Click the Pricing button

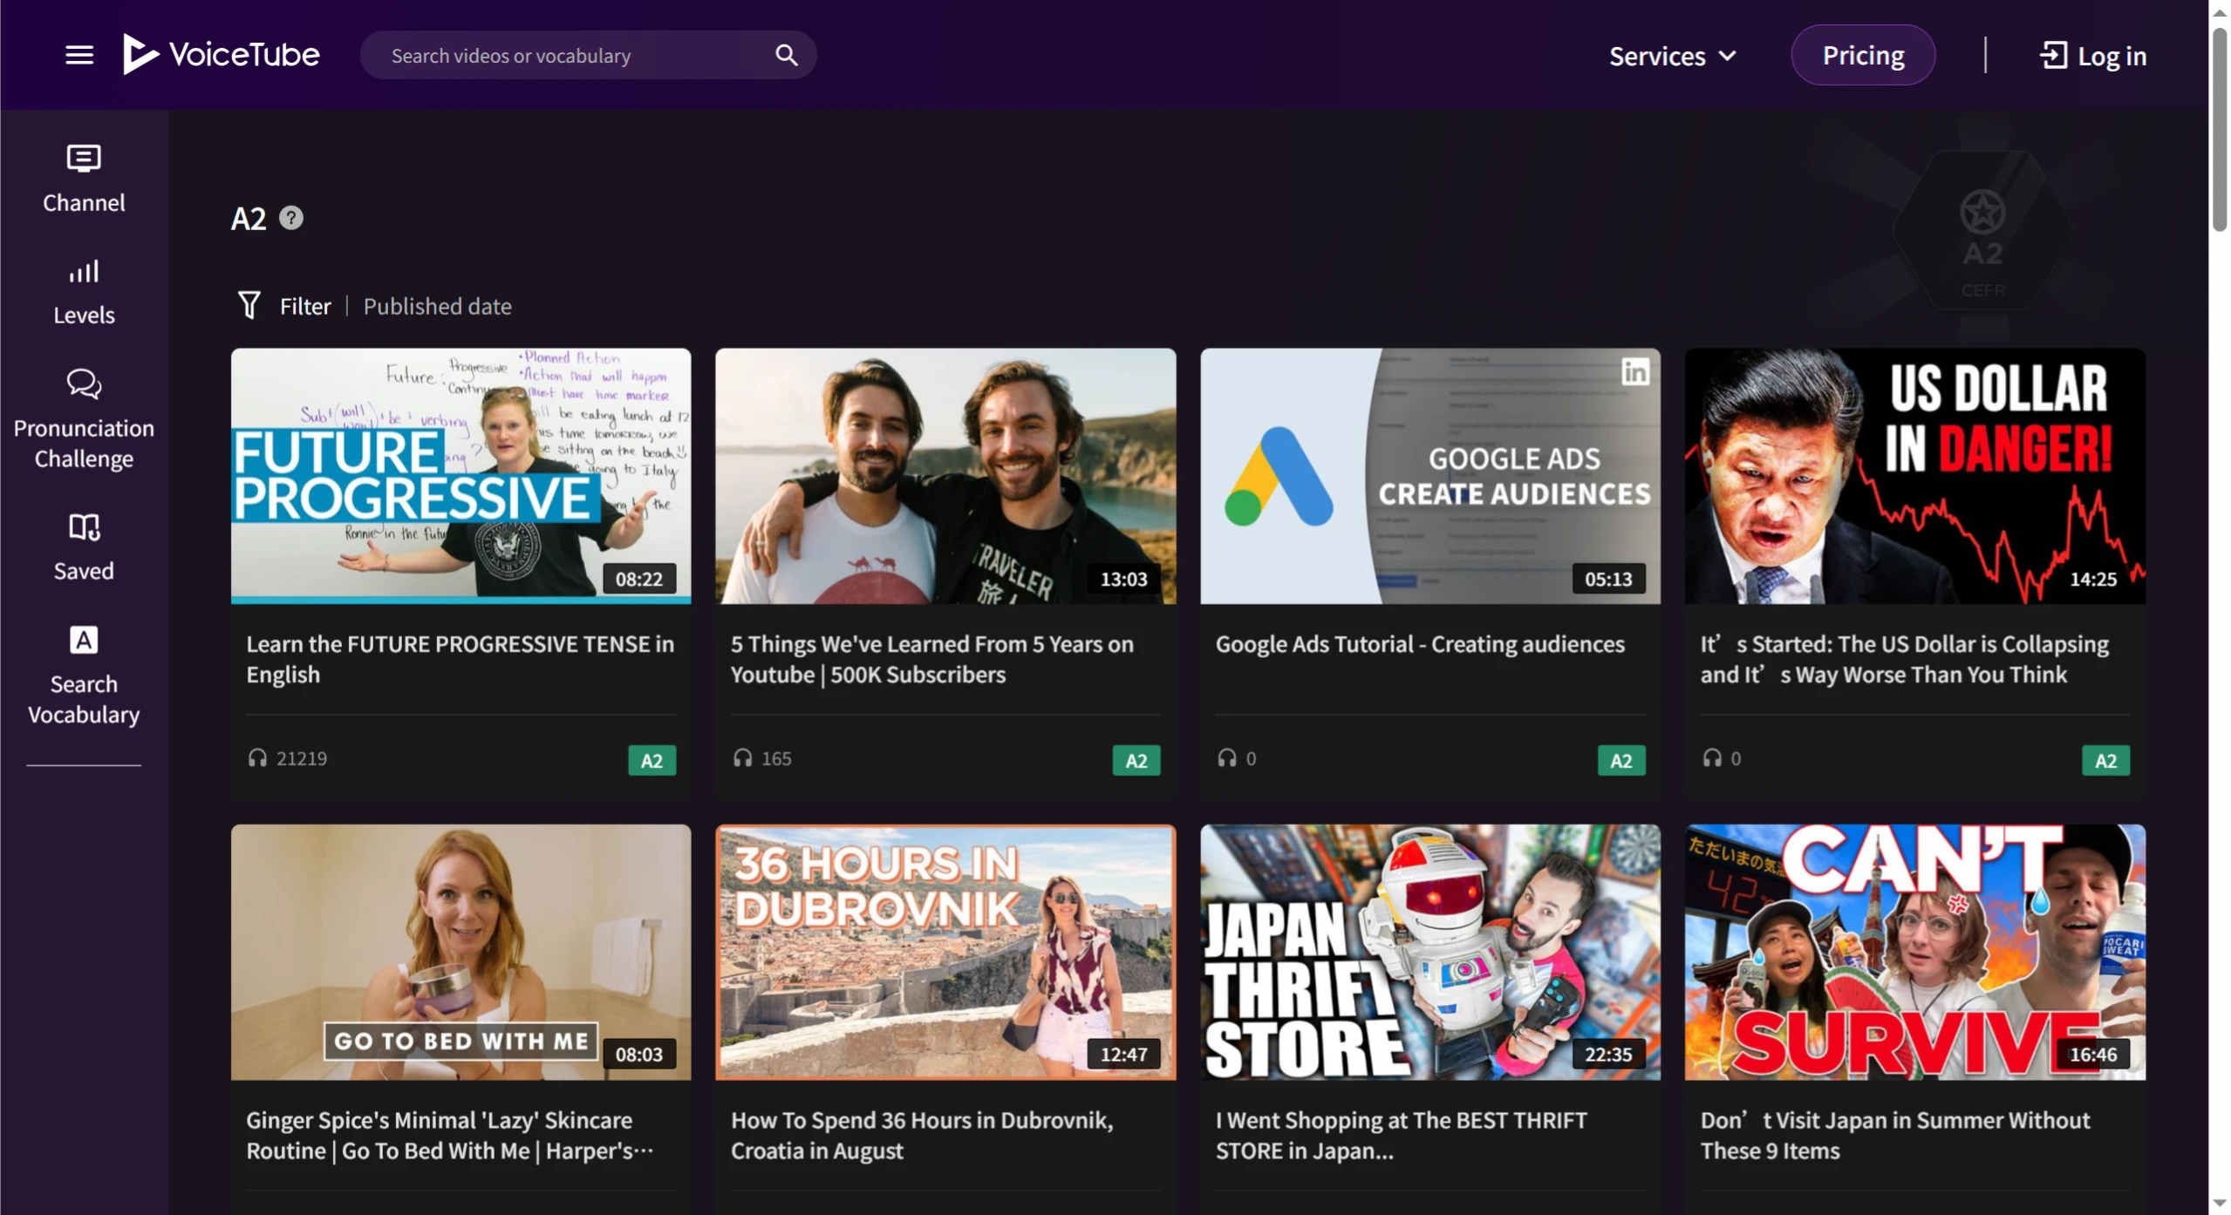click(1863, 55)
